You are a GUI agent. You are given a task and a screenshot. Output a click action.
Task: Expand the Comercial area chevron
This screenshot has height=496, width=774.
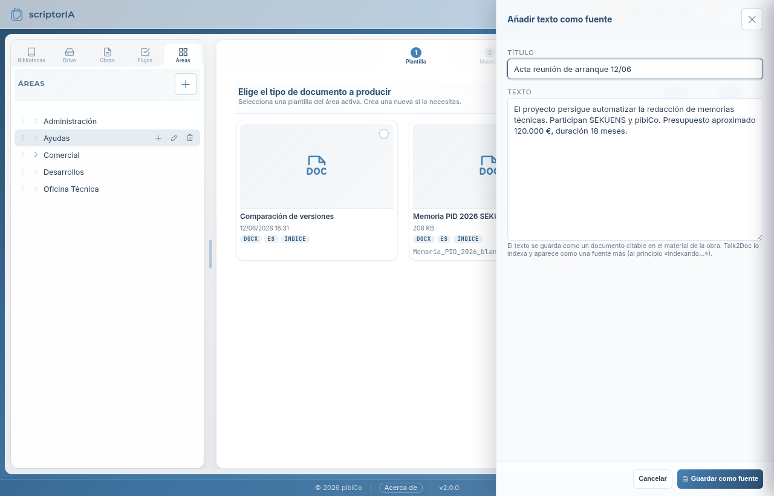click(36, 155)
